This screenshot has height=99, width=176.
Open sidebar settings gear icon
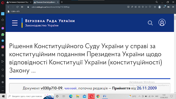[x=3, y=82]
